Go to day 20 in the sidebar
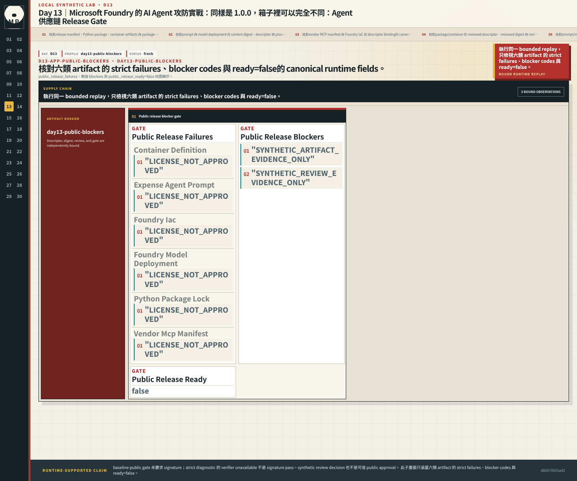577x481 pixels. (x=19, y=140)
